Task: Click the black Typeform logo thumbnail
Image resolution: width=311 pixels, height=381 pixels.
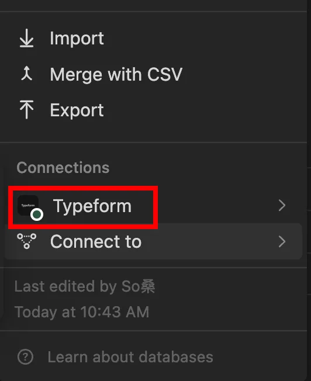Action: (28, 205)
